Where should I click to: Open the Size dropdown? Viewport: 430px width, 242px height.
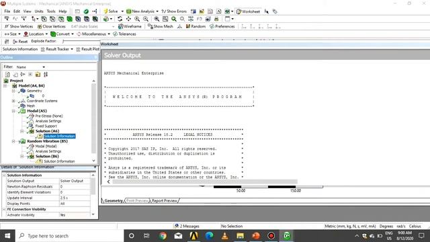(x=12, y=34)
